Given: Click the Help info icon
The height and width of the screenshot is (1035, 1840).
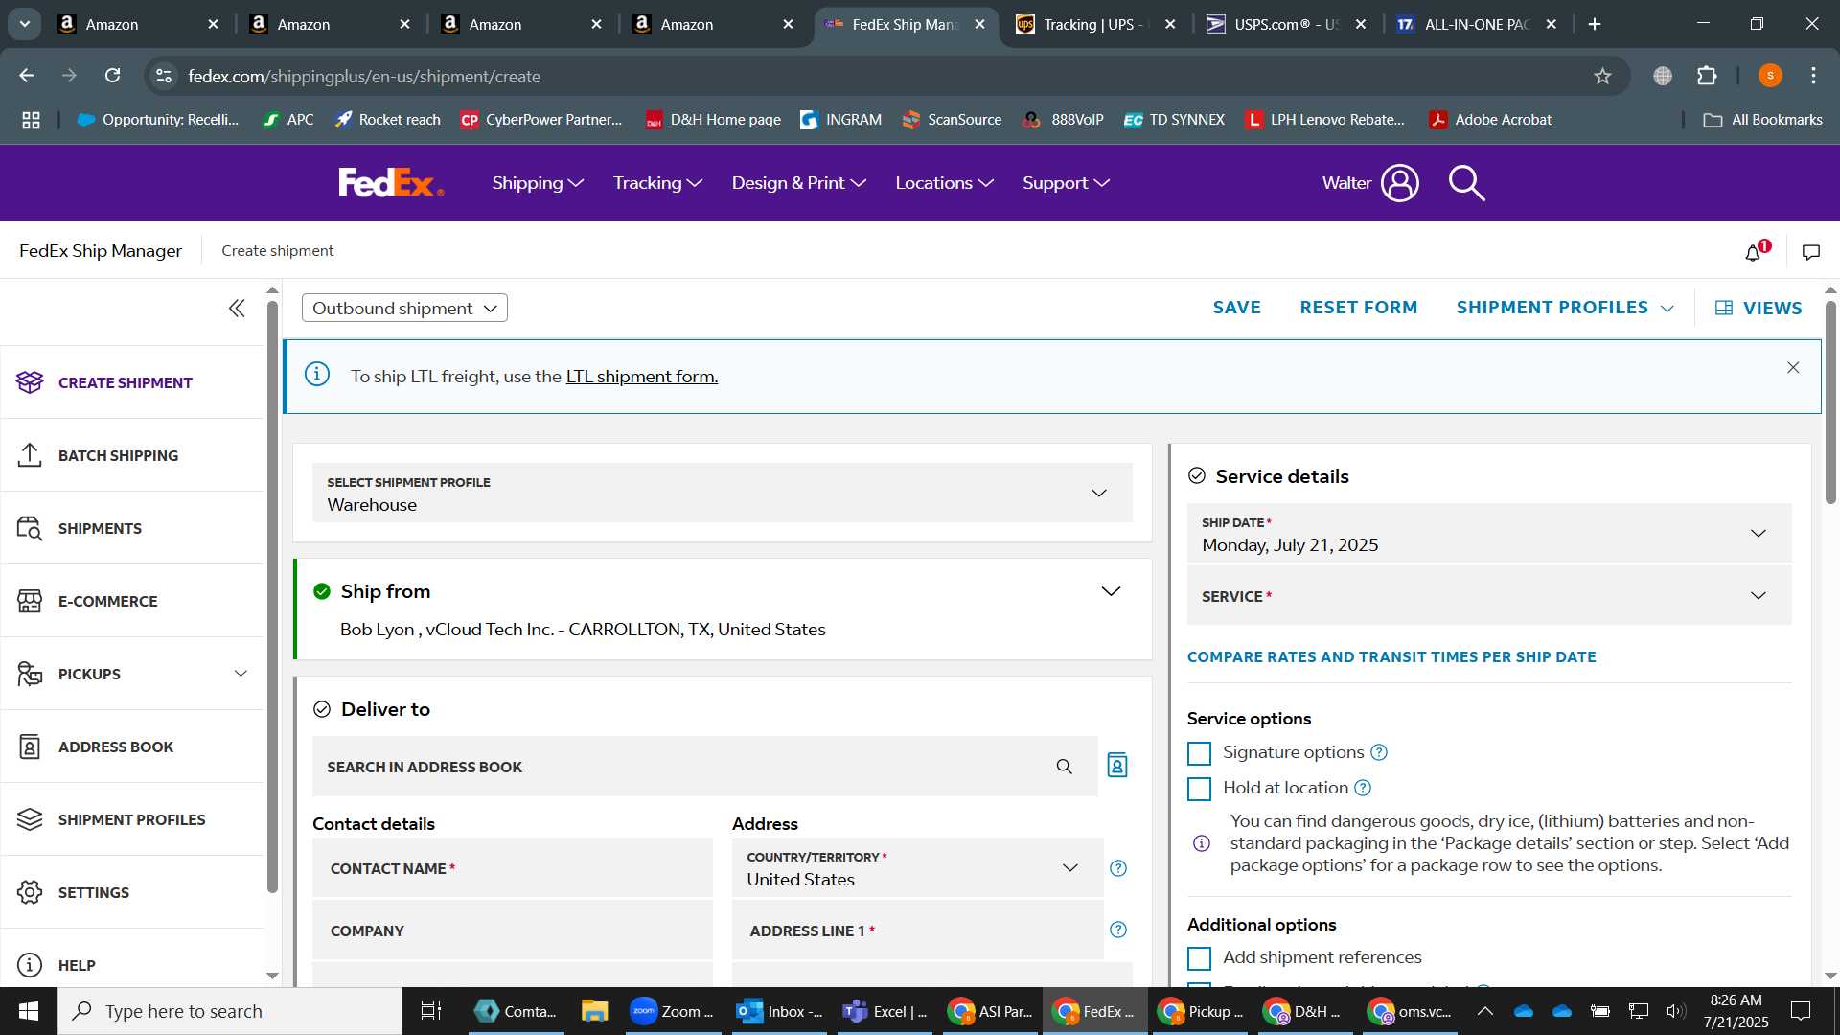Looking at the screenshot, I should coord(30,965).
